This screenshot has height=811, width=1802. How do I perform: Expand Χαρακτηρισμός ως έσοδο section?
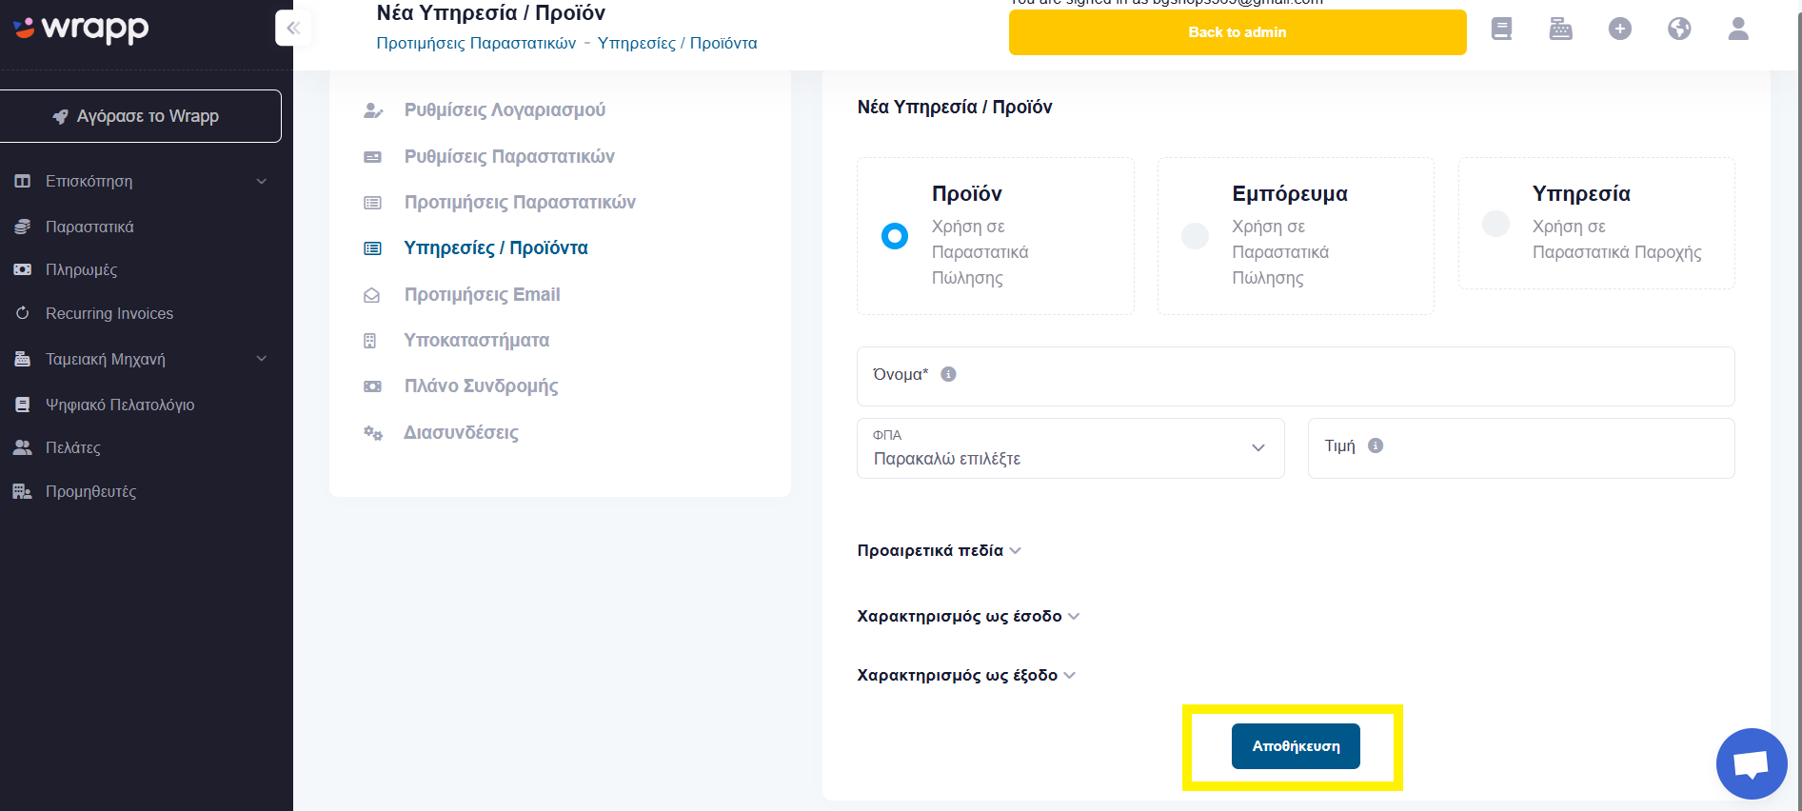coord(968,616)
